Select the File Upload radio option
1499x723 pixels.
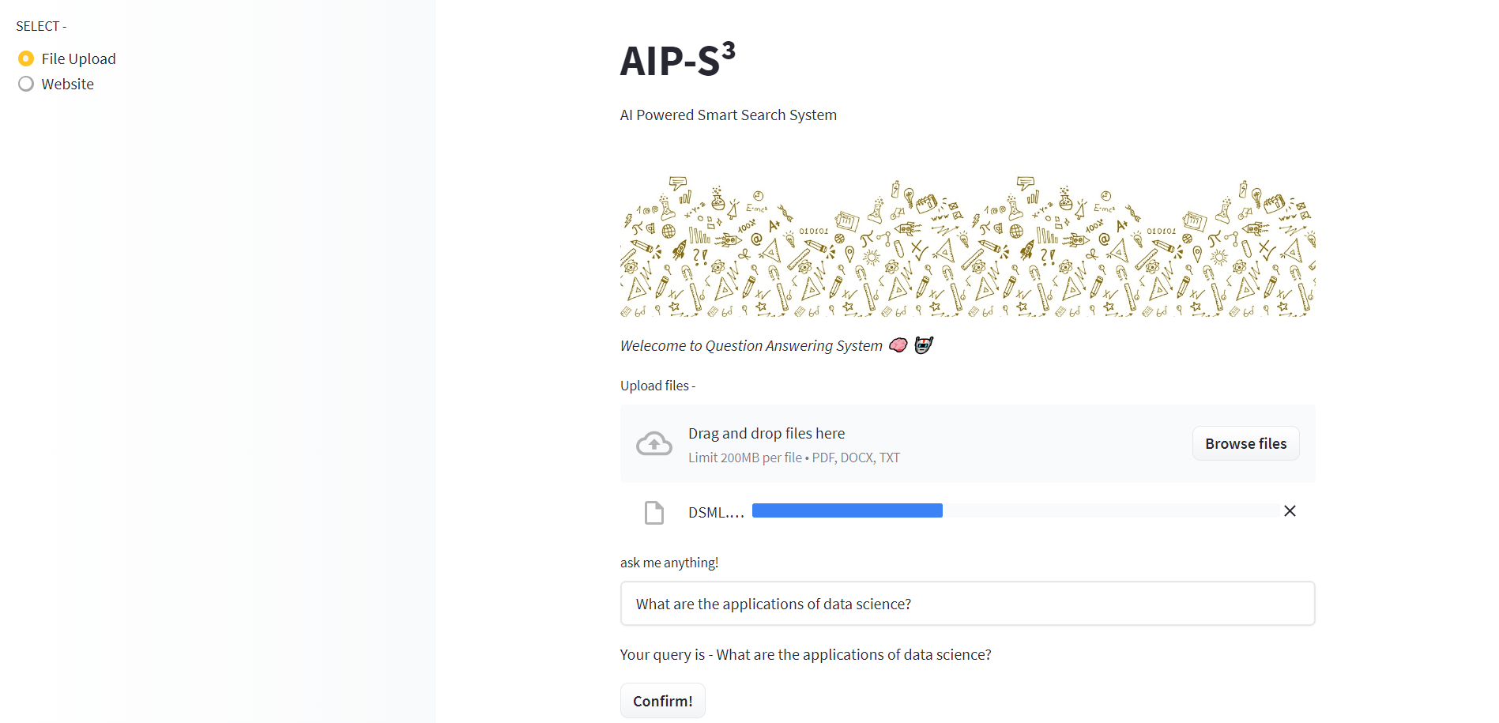tap(26, 58)
